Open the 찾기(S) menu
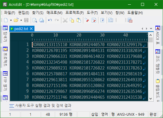The width and height of the screenshot is (163, 118). pos(38,13)
